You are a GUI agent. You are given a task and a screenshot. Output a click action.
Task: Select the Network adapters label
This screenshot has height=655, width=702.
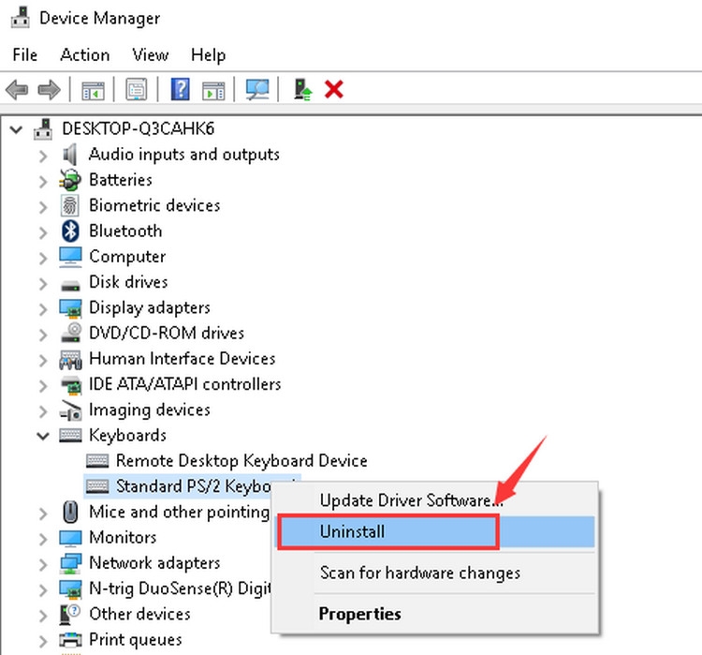click(x=154, y=563)
